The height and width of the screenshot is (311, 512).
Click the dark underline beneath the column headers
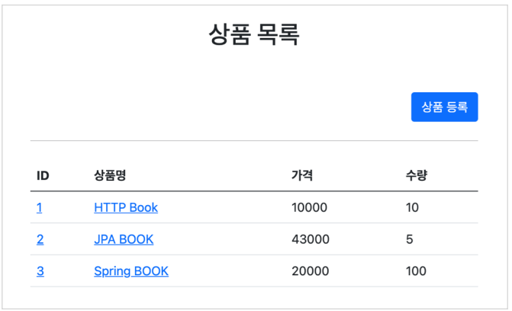(254, 191)
